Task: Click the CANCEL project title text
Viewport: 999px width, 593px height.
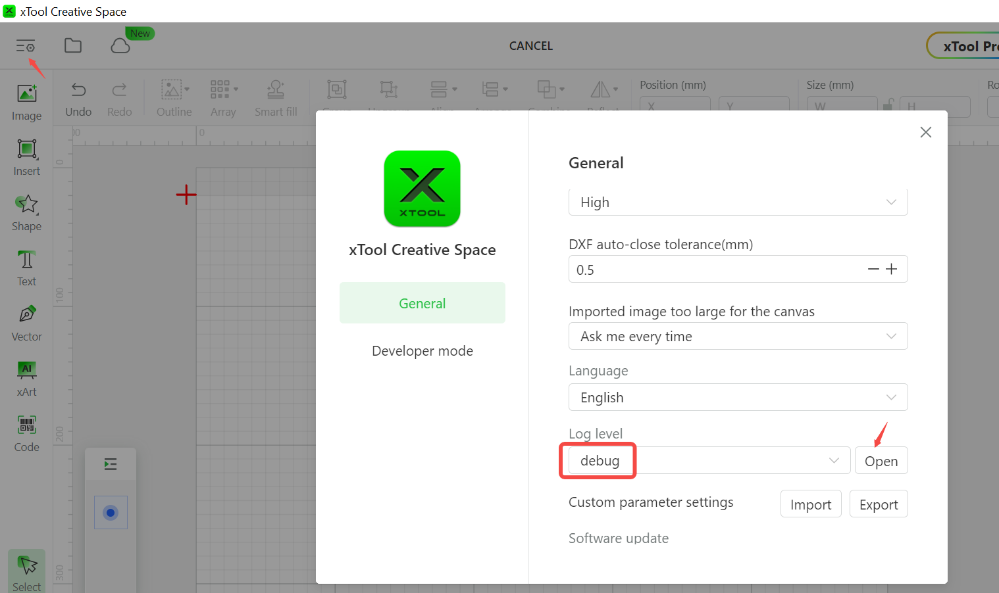Action: pos(531,46)
